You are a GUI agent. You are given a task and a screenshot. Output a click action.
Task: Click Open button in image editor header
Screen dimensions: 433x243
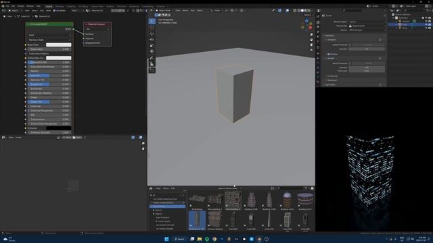click(x=77, y=137)
